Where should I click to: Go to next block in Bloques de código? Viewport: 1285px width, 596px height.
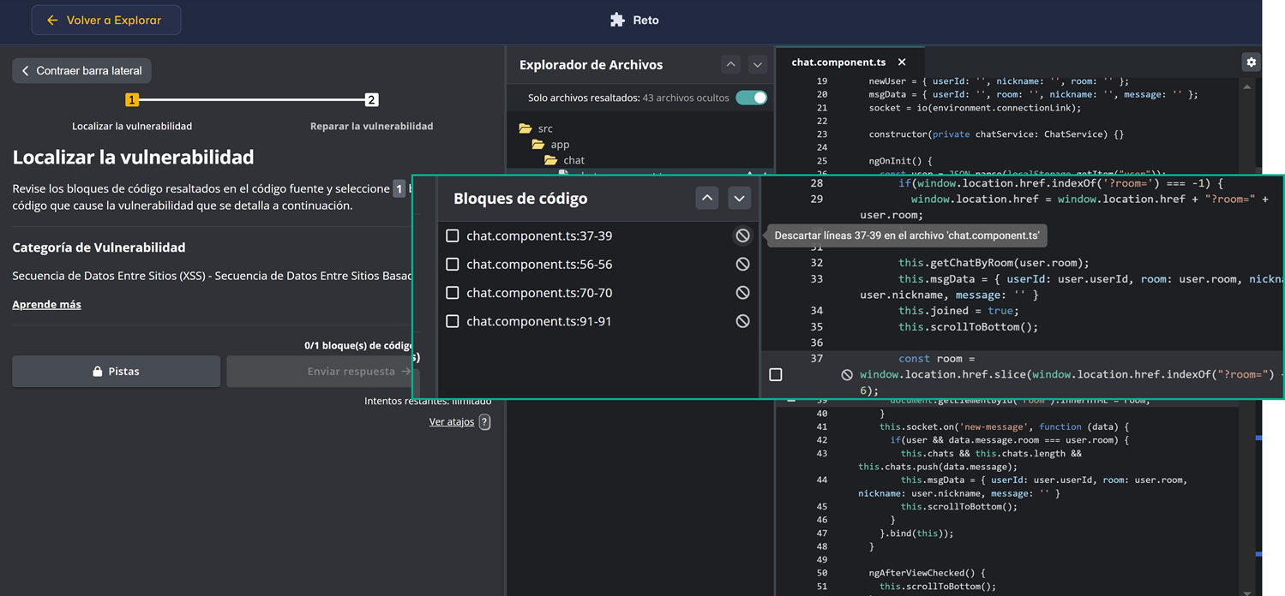tap(739, 198)
